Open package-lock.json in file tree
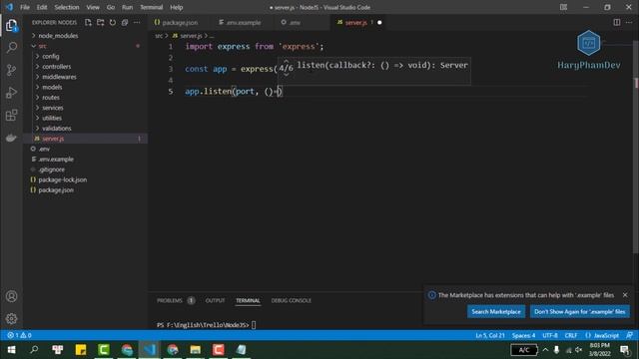Viewport: 639px width, 359px height. pos(62,179)
